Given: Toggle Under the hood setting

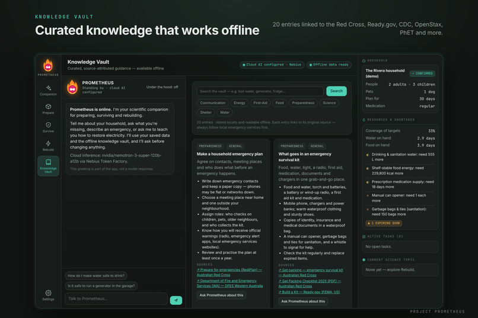Looking at the screenshot, I should click(x=162, y=87).
